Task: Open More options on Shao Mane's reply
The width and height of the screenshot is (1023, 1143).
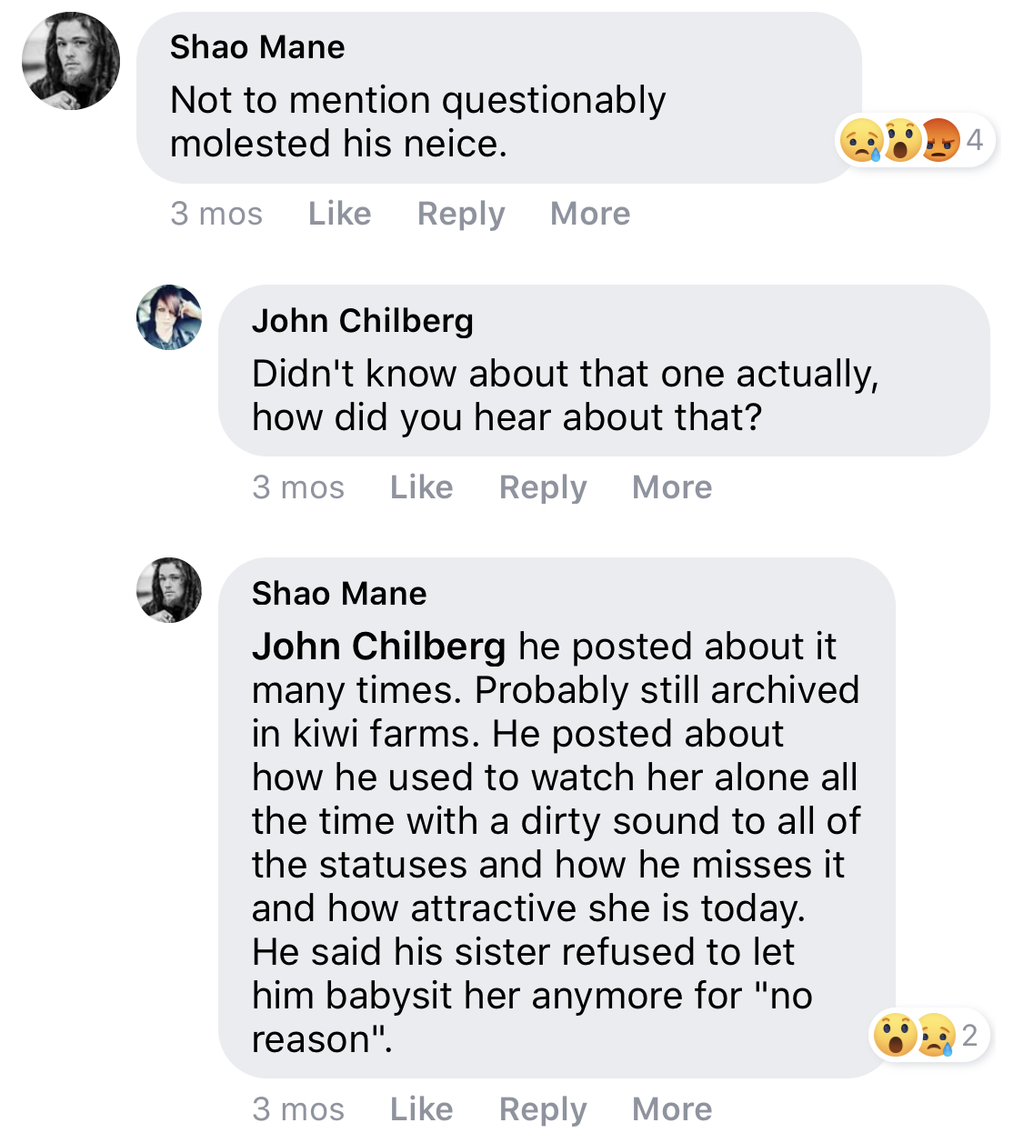Action: [x=672, y=1109]
